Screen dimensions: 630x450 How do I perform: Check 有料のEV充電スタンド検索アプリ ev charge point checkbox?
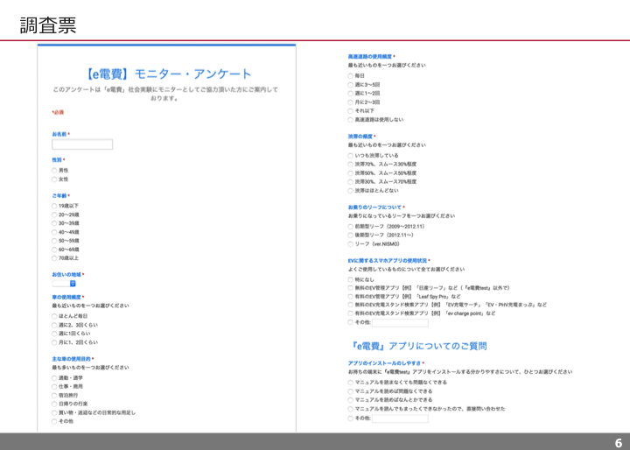point(350,313)
